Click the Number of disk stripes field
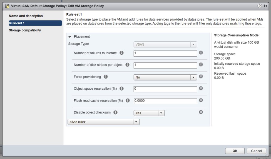The width and height of the screenshot is (271, 159). pyautogui.click(x=165, y=65)
